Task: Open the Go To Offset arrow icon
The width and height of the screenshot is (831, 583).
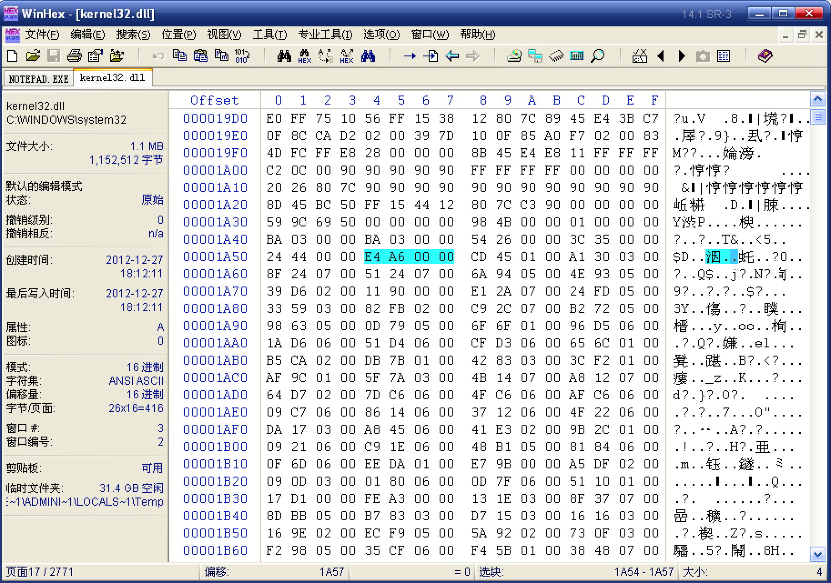Action: point(410,56)
